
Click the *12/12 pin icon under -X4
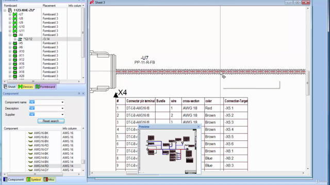pyautogui.click(x=20, y=39)
